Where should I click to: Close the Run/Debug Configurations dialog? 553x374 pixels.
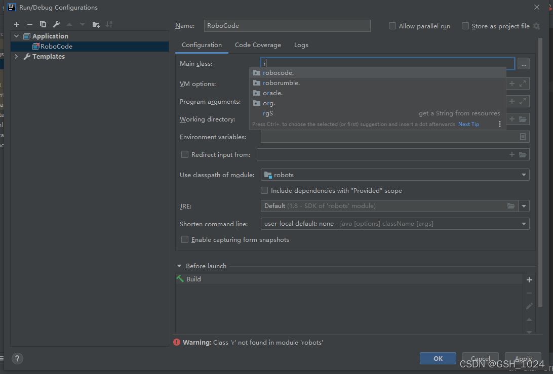coord(537,7)
